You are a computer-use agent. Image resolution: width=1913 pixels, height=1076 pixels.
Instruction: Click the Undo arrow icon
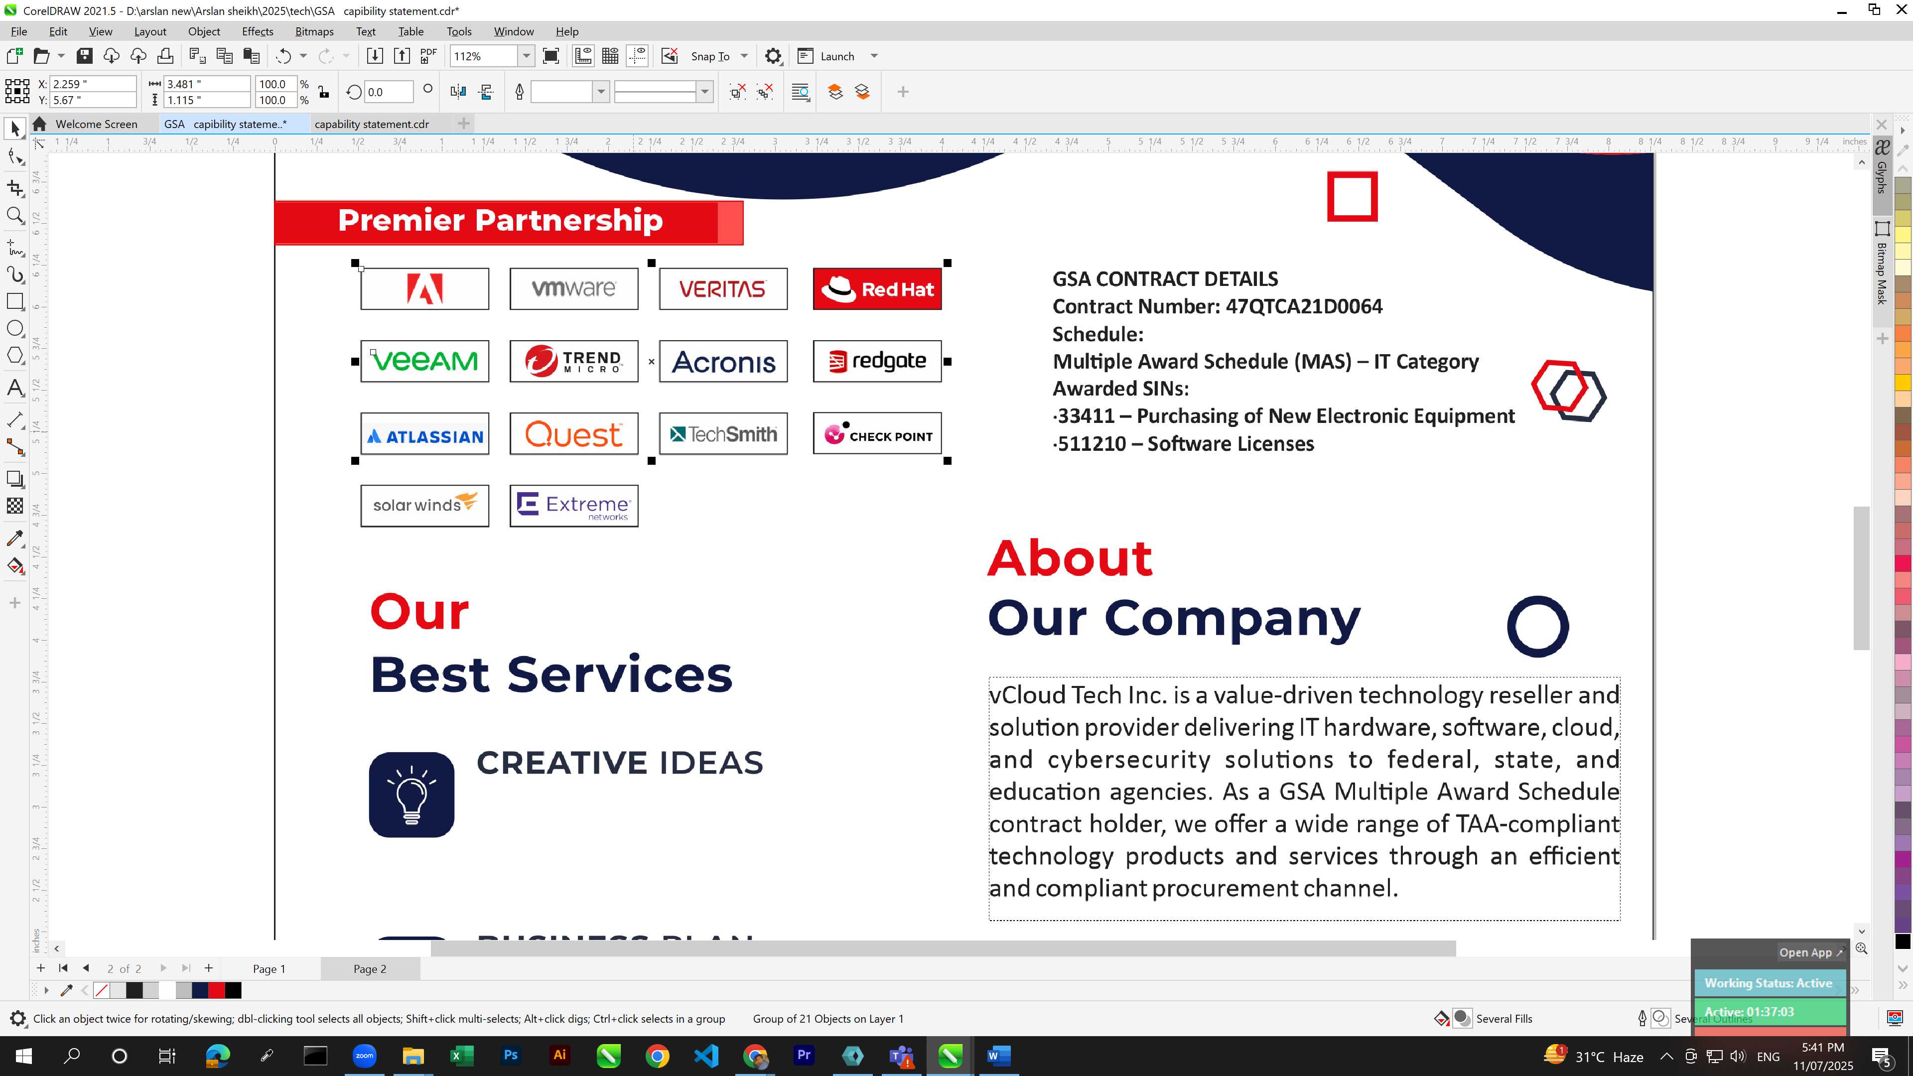tap(283, 56)
